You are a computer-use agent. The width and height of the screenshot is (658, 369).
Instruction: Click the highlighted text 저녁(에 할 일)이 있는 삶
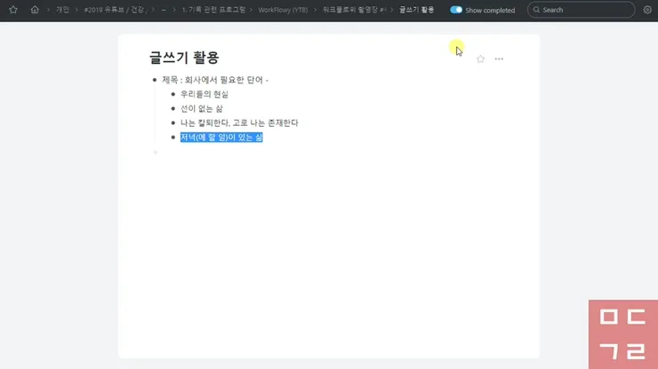tap(221, 137)
